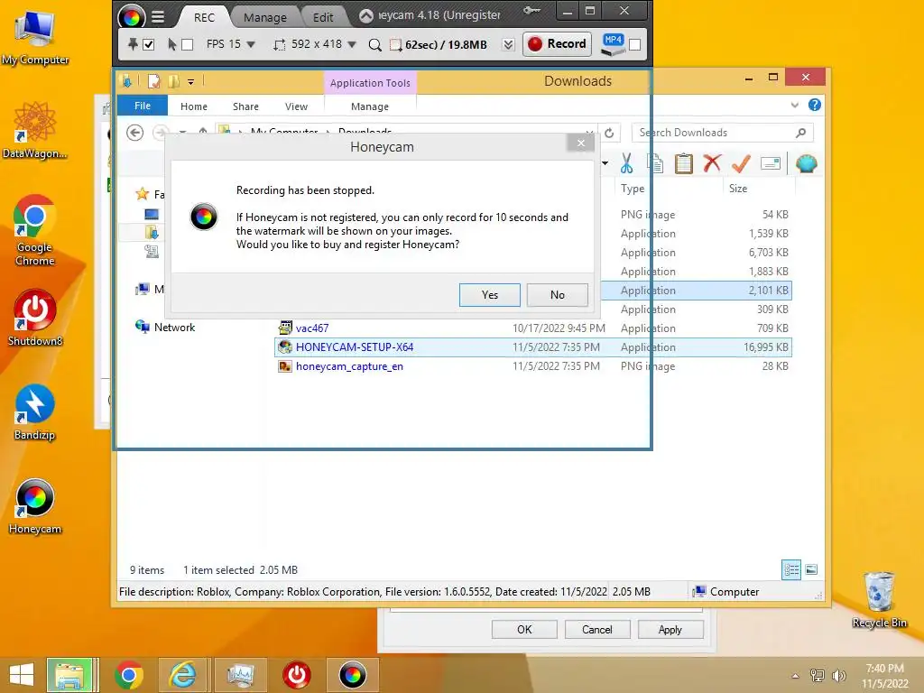Click the new document icon in the Explorer quick access toolbar
This screenshot has width=924, height=693.
coord(153,81)
